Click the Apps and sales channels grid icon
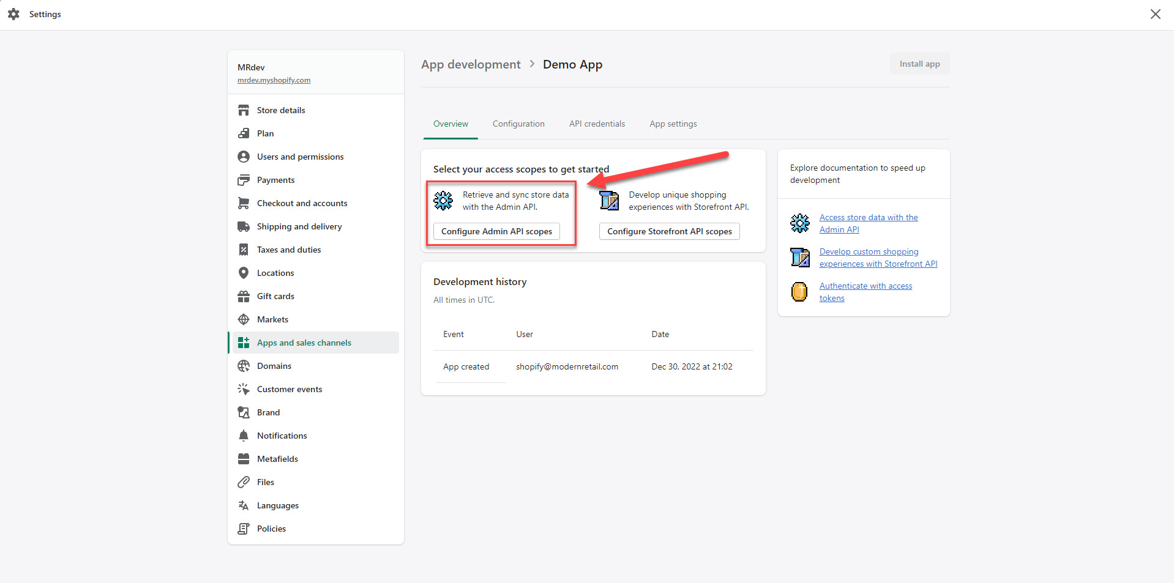Viewport: 1174px width, 583px height. 244,343
